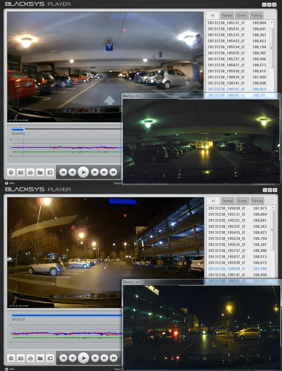Open settings gear in the upper BlackSys player
This screenshot has height=371, width=282.
pos(11,172)
